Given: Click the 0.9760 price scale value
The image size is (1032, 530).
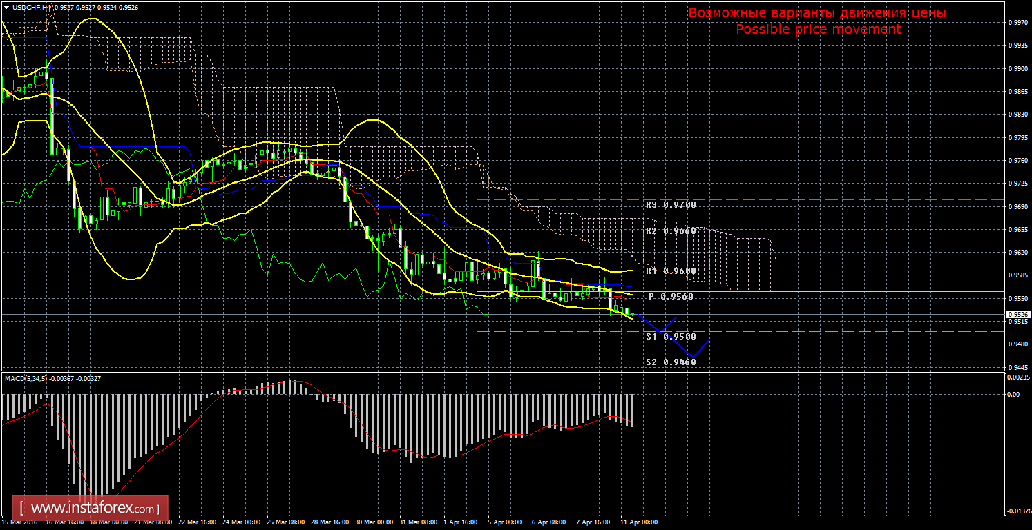Looking at the screenshot, I should tap(1015, 161).
